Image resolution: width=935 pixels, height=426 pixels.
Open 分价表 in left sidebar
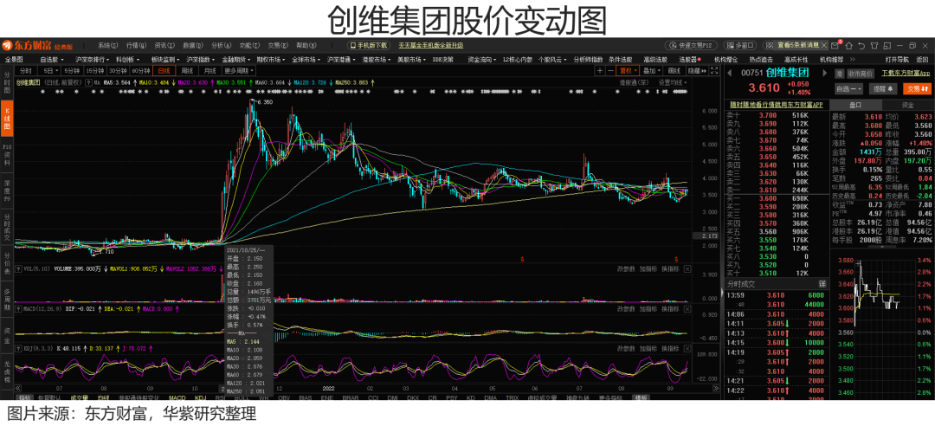tap(7, 263)
